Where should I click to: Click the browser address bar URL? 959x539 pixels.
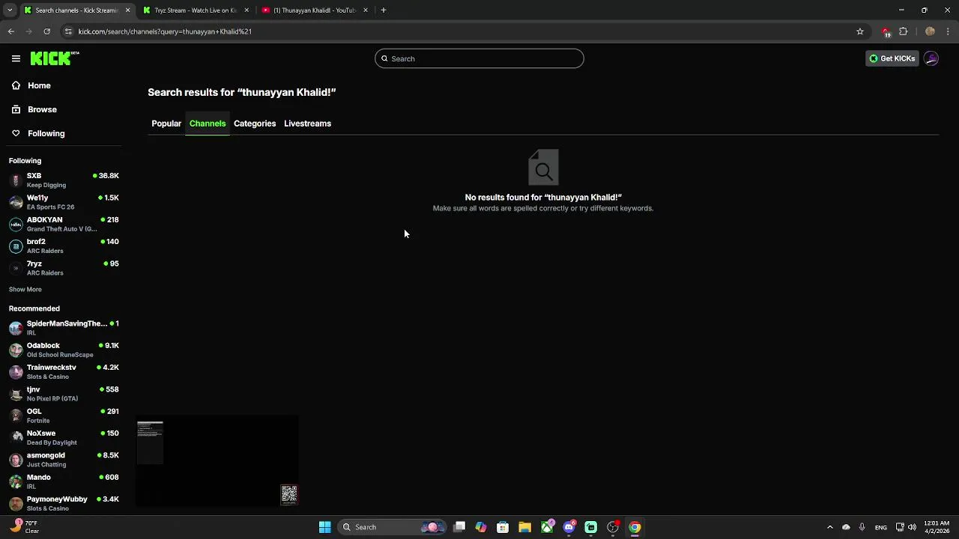165,31
